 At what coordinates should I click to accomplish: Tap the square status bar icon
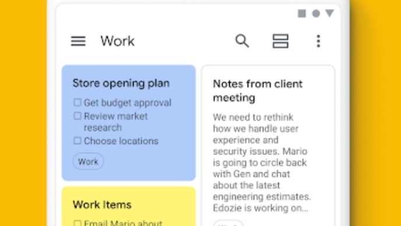click(x=302, y=13)
